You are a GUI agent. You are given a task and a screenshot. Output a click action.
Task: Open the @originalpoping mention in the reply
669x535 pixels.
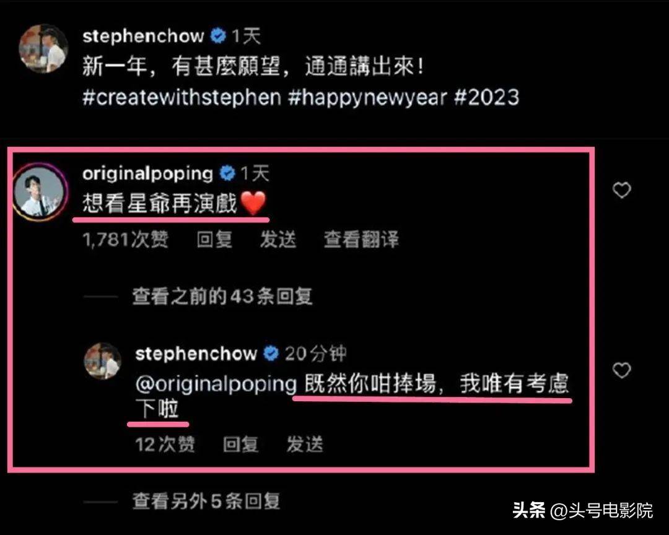pyautogui.click(x=216, y=384)
